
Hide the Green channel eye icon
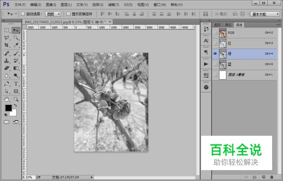[216, 54]
